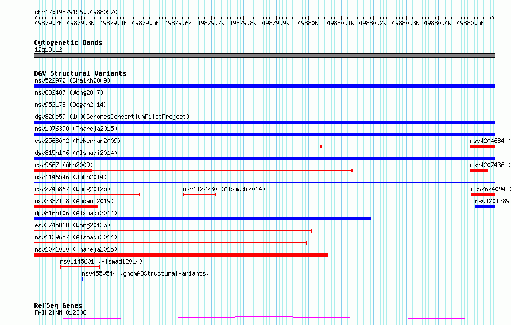The width and height of the screenshot is (511, 325).
Task: Click the chr12:49879156..49880570 coordinate text
Action: pos(76,12)
